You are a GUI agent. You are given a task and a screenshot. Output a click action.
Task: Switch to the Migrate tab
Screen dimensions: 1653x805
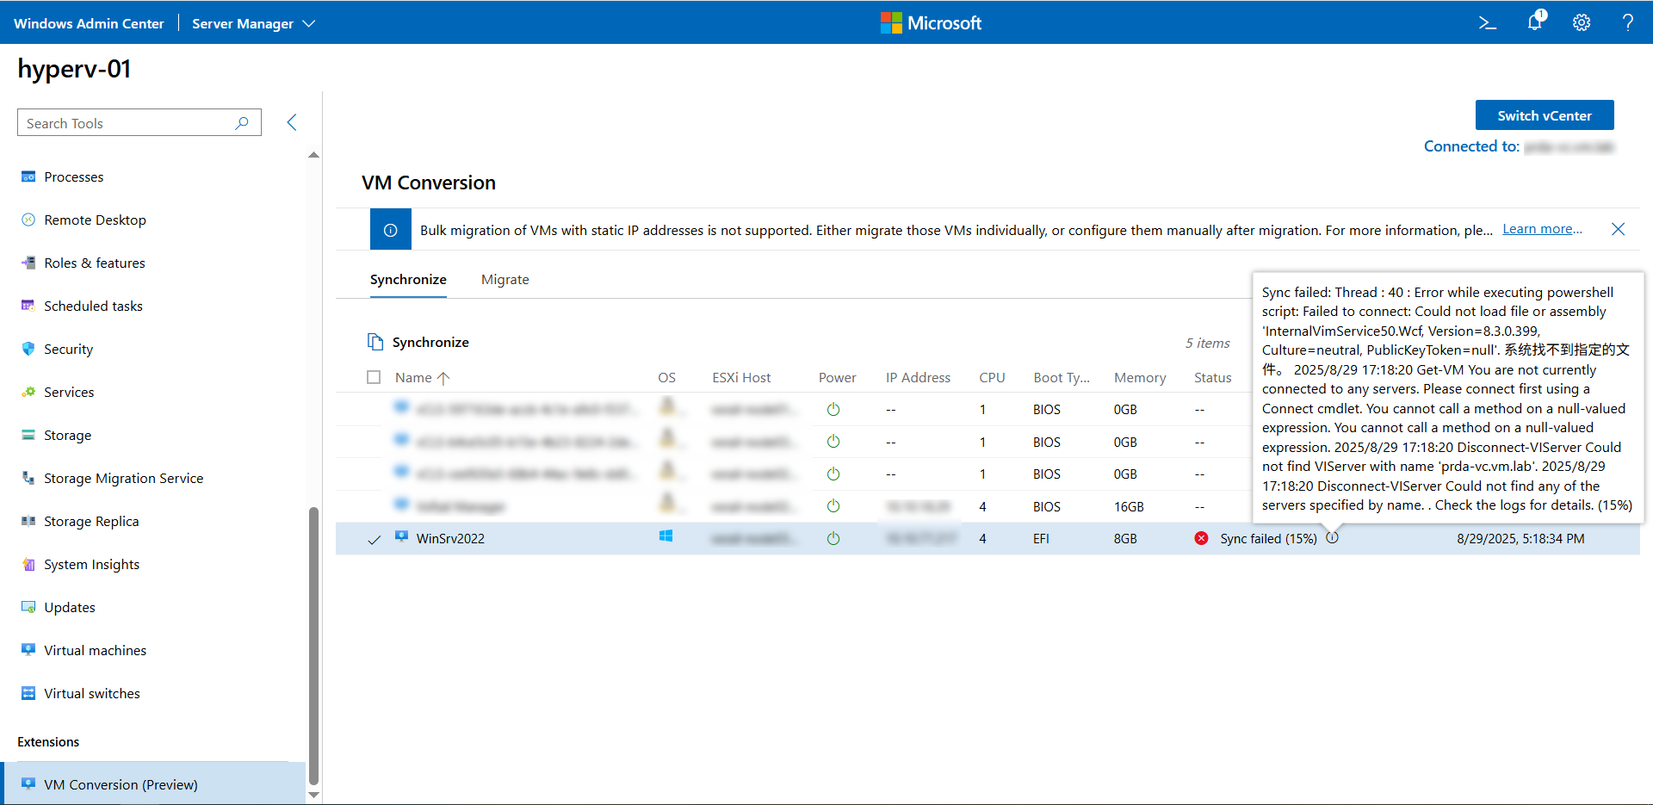(505, 280)
